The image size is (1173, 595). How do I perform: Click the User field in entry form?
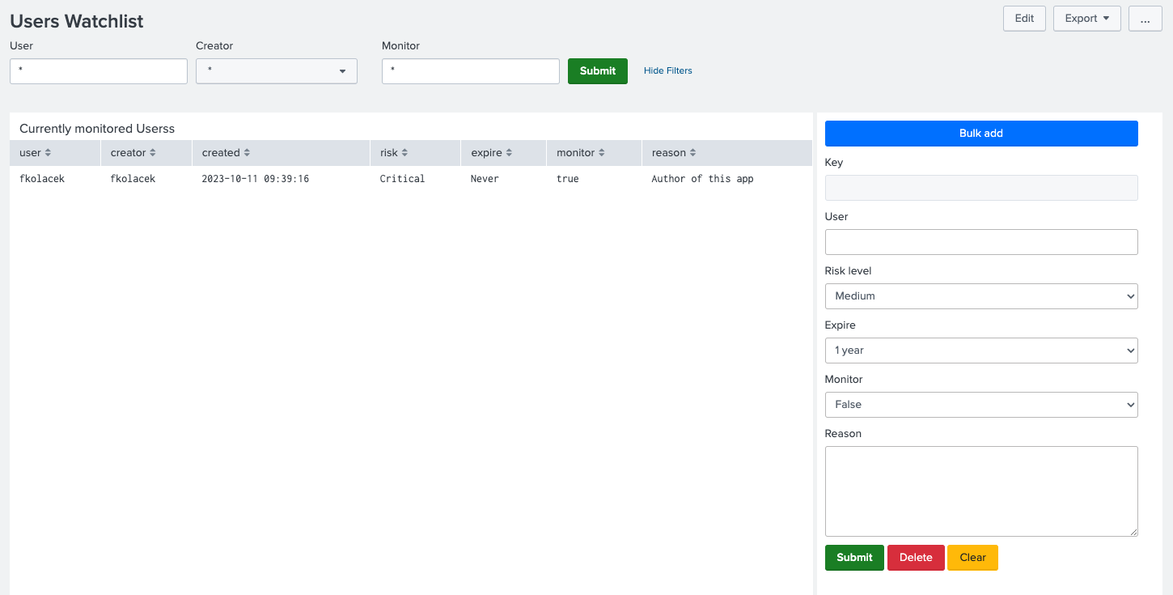tap(981, 242)
